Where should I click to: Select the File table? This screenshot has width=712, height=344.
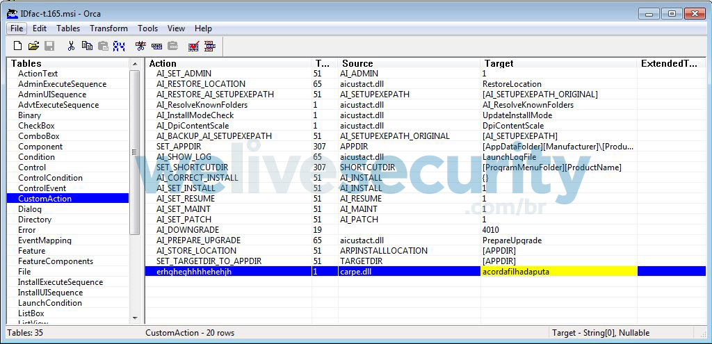coord(24,272)
